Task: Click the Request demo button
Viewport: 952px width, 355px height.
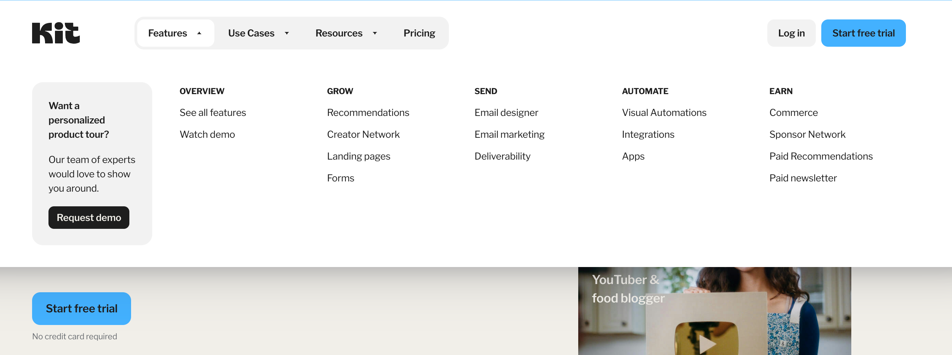Action: [x=89, y=218]
